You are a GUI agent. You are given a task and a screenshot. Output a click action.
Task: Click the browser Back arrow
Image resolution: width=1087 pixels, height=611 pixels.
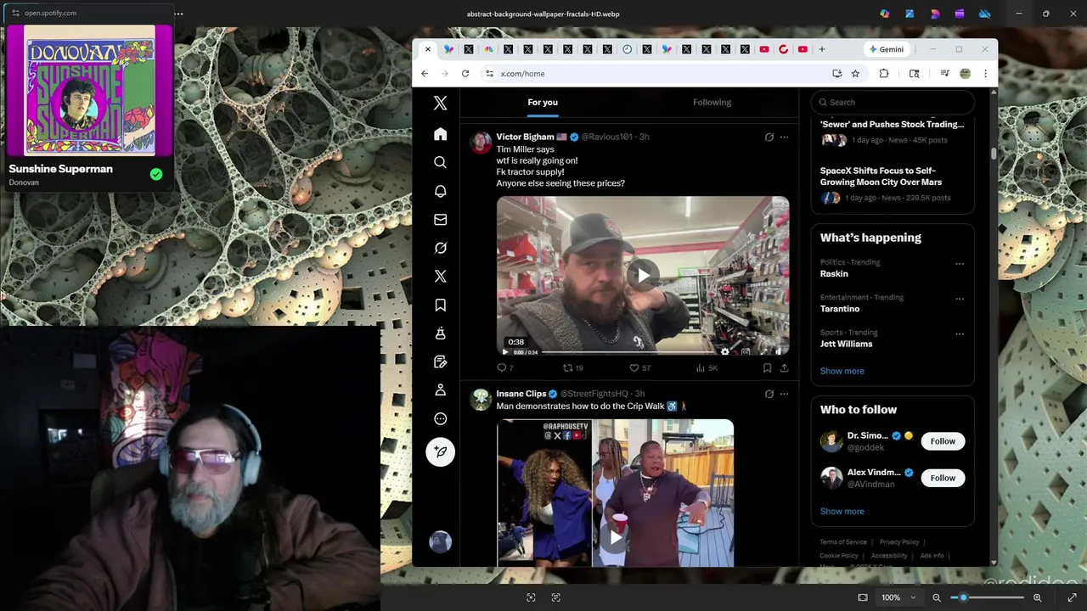click(425, 74)
